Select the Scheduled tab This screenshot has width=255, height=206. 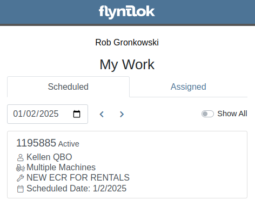(68, 87)
